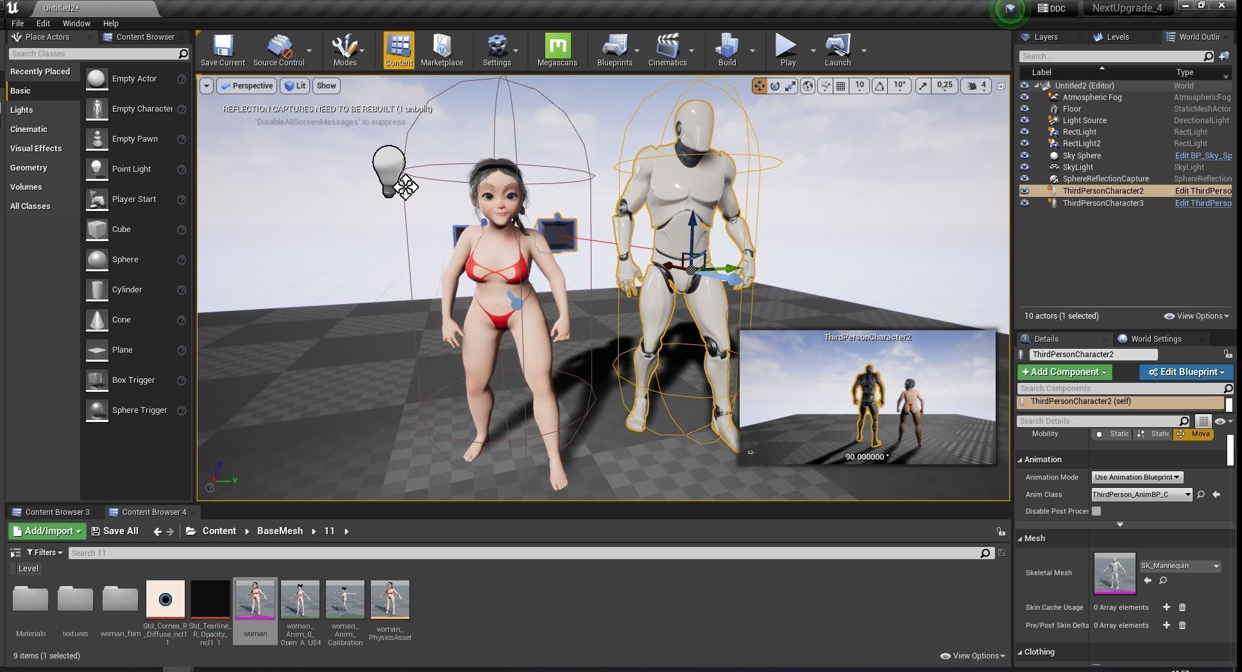The width and height of the screenshot is (1242, 672).
Task: Toggle visibility of Sky Sphere
Action: point(1025,156)
